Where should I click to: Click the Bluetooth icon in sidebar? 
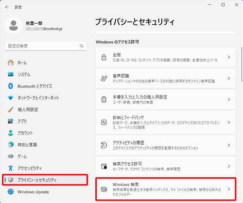tap(11, 86)
